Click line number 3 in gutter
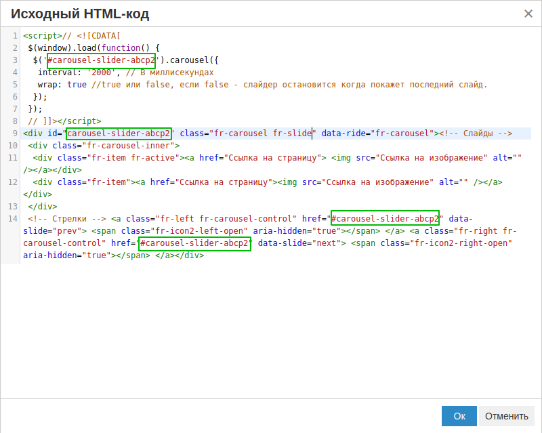542x433 pixels. (15, 60)
